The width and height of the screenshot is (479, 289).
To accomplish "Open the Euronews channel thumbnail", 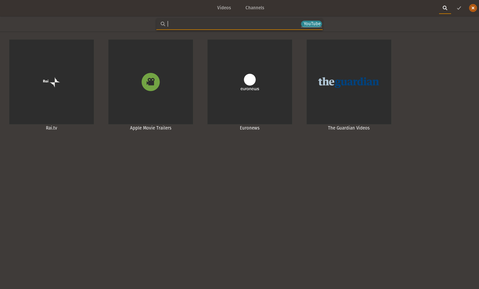I will [x=250, y=82].
